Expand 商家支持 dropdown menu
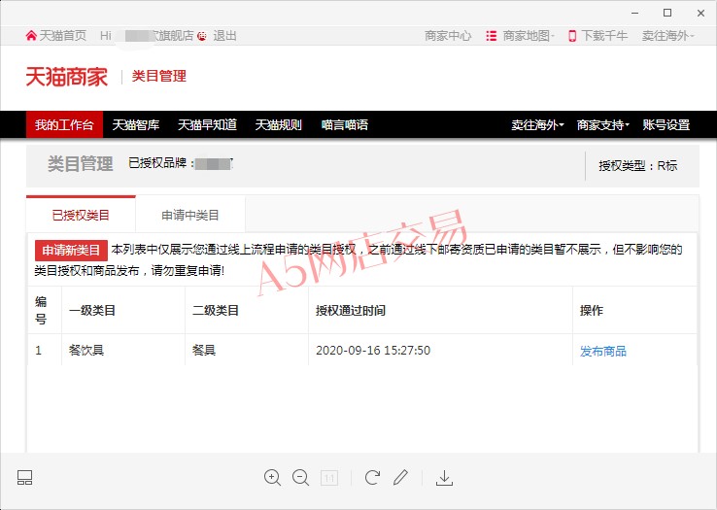The image size is (717, 510). point(603,124)
